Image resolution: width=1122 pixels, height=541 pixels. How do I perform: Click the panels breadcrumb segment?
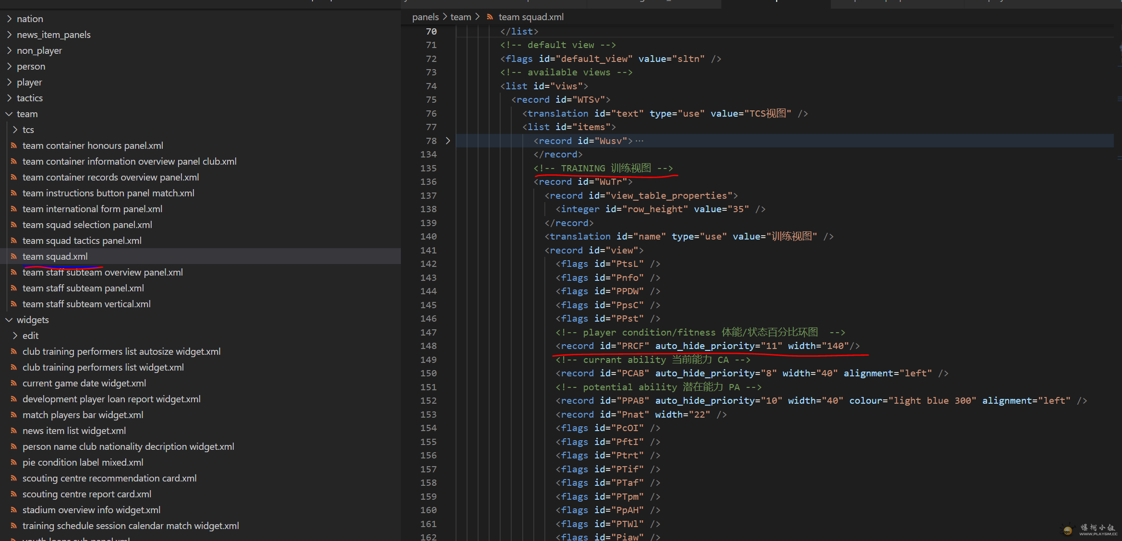click(x=425, y=17)
